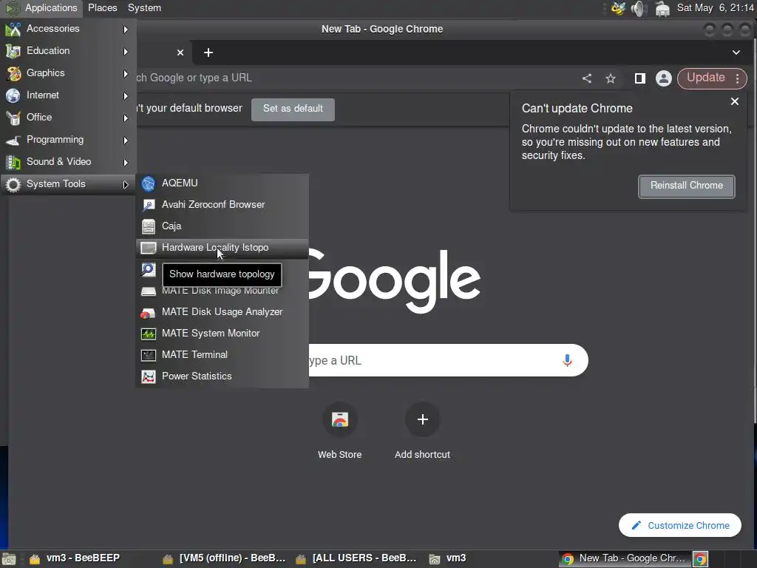Screen dimensions: 757x568
Task: Expand arrow next to Office
Action: pyautogui.click(x=126, y=118)
